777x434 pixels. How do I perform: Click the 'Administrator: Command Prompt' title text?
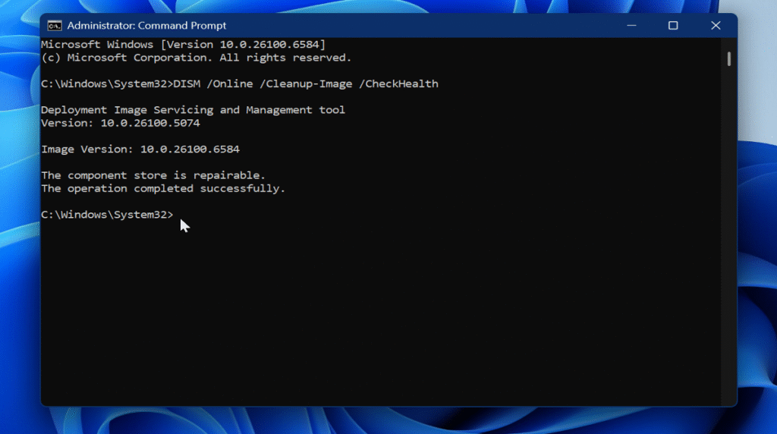click(x=146, y=26)
